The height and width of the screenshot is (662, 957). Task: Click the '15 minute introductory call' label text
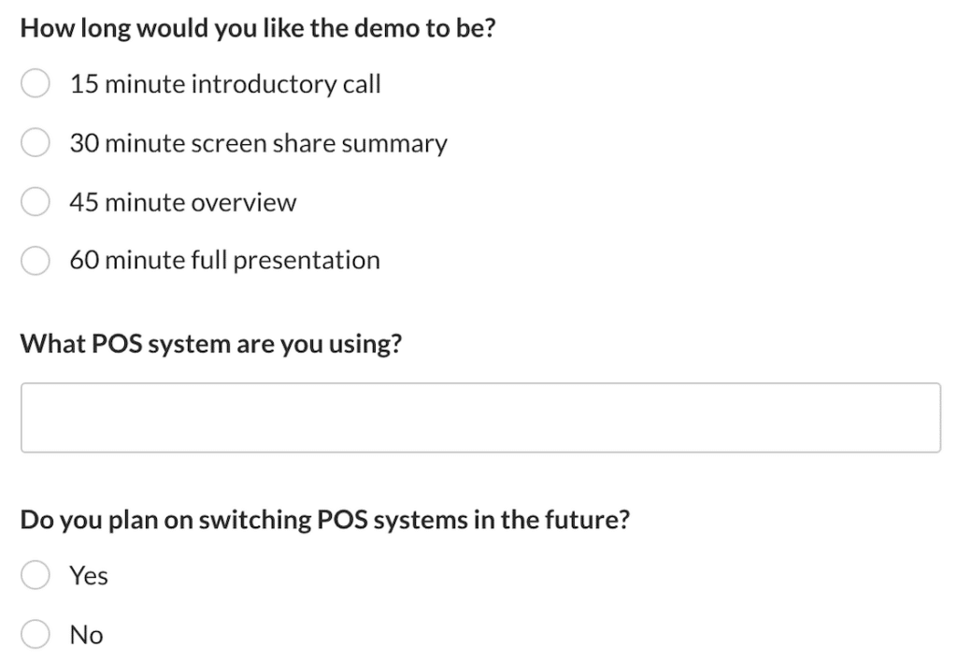224,84
